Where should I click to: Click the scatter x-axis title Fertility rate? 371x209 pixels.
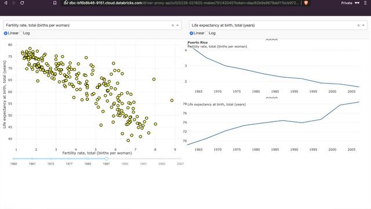pos(97,153)
